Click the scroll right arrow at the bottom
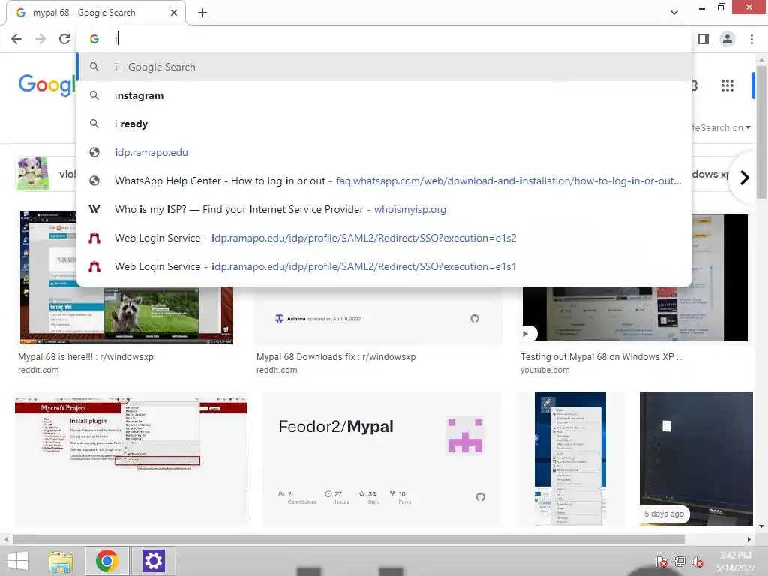768x576 pixels. point(749,540)
